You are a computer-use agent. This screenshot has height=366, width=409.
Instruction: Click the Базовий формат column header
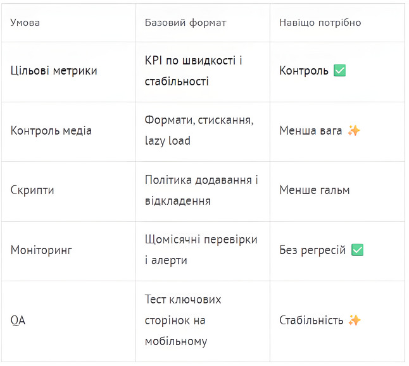tap(186, 23)
